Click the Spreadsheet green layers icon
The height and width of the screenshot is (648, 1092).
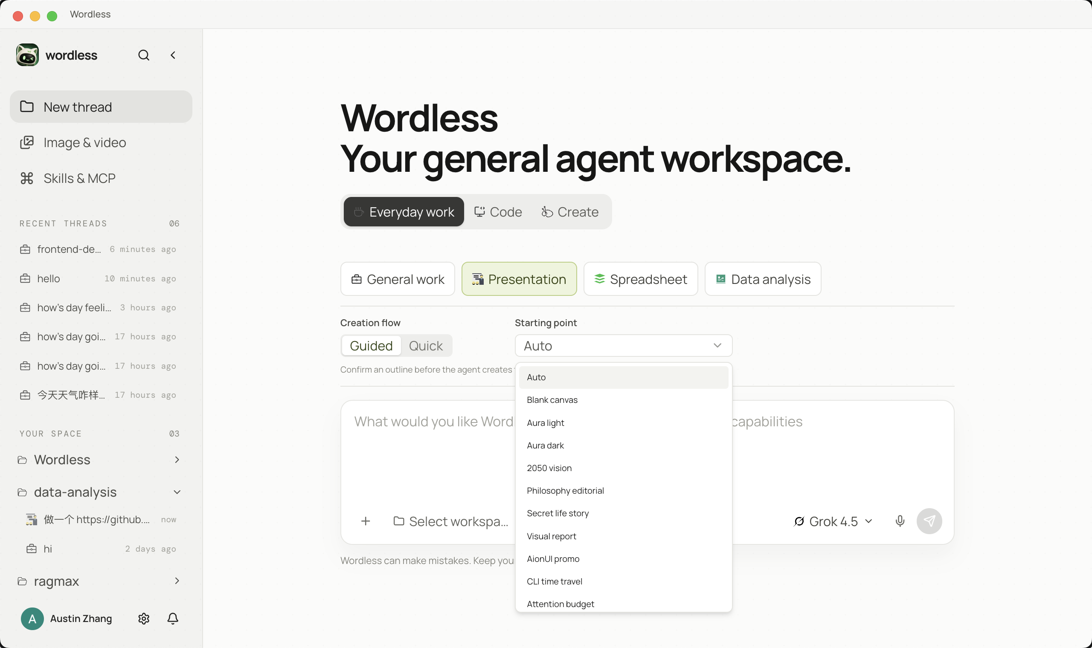point(600,278)
